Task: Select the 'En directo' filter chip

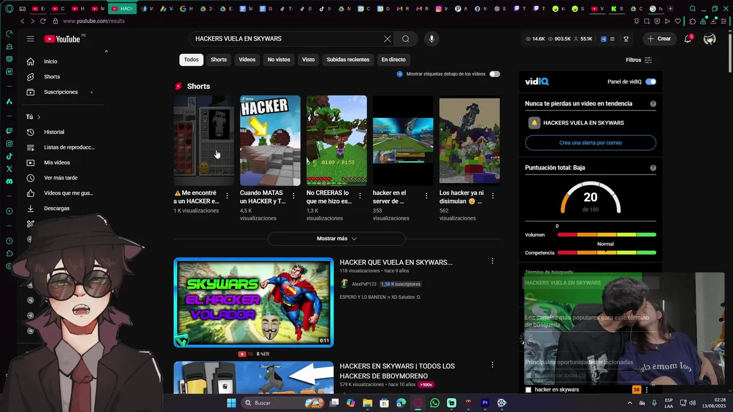Action: (393, 60)
